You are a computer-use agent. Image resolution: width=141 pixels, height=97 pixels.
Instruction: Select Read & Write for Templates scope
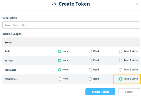click(x=121, y=70)
